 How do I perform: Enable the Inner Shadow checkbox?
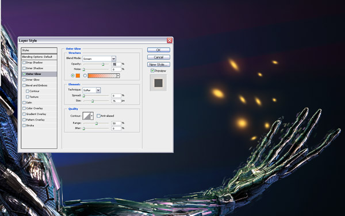(24, 68)
